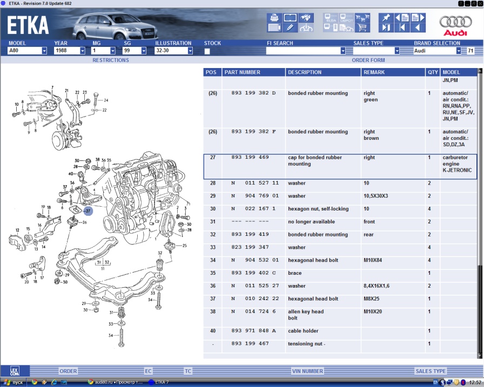Click the pencil edit icon
484x387 pixels.
290,28
